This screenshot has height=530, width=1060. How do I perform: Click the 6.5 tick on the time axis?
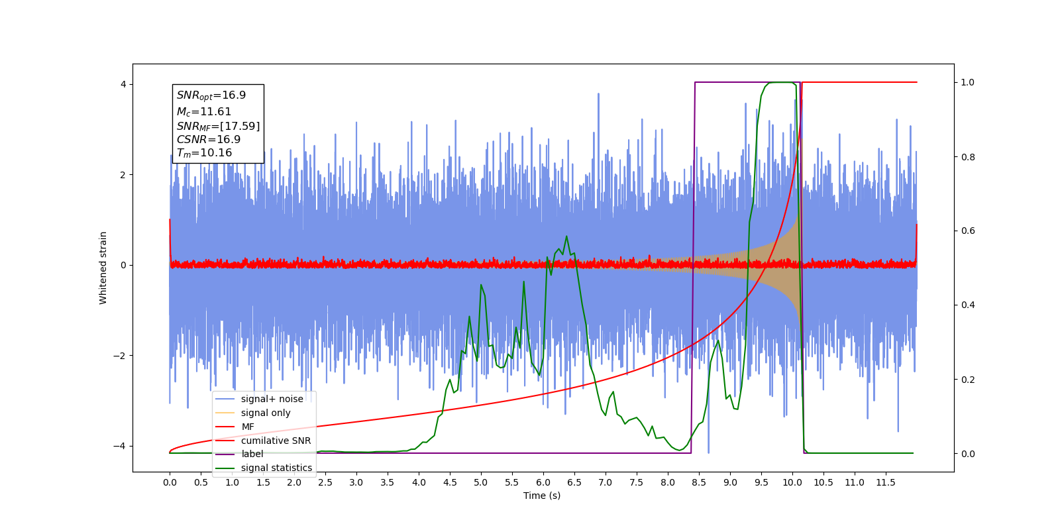tap(574, 482)
